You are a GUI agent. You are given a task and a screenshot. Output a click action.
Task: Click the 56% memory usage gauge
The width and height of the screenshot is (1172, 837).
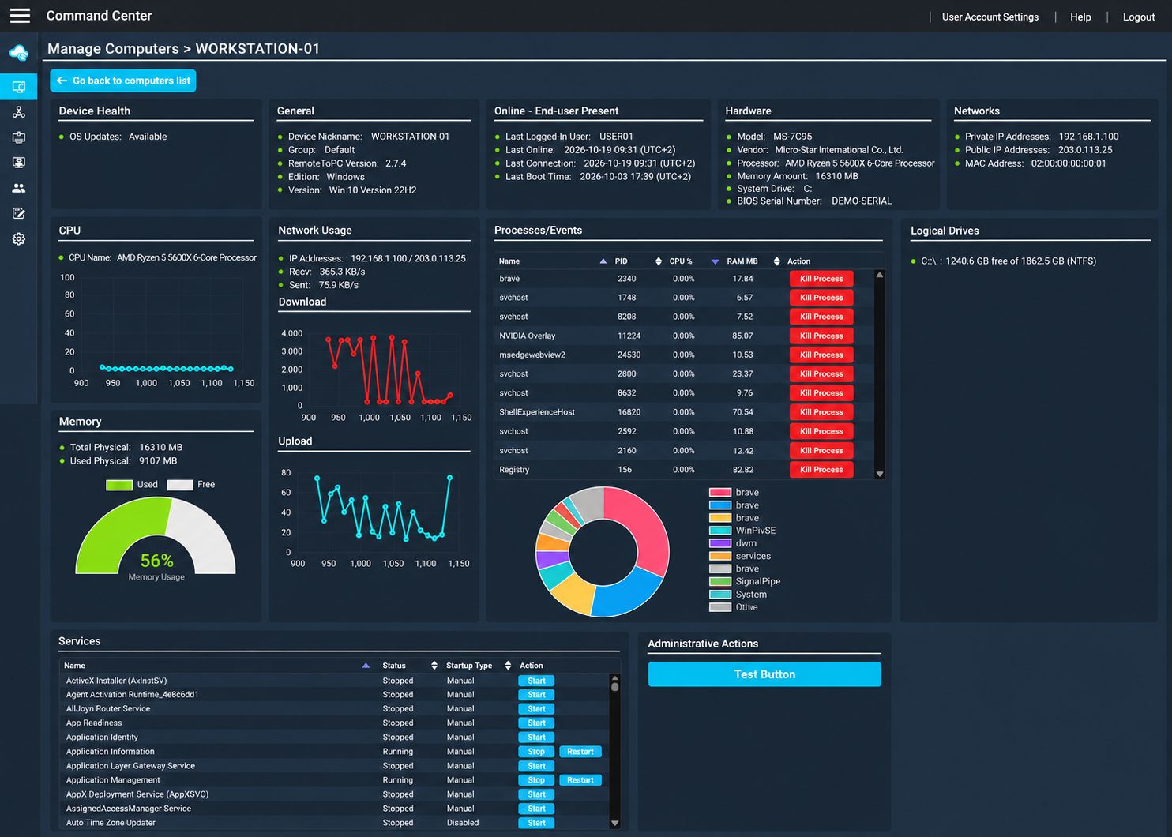point(156,535)
